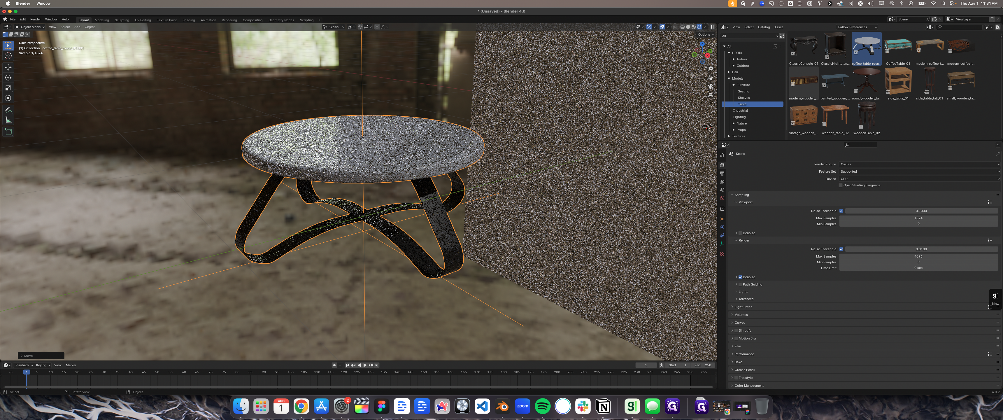Open the Global transform orientation dropdown
The height and width of the screenshot is (420, 1003).
tap(334, 27)
